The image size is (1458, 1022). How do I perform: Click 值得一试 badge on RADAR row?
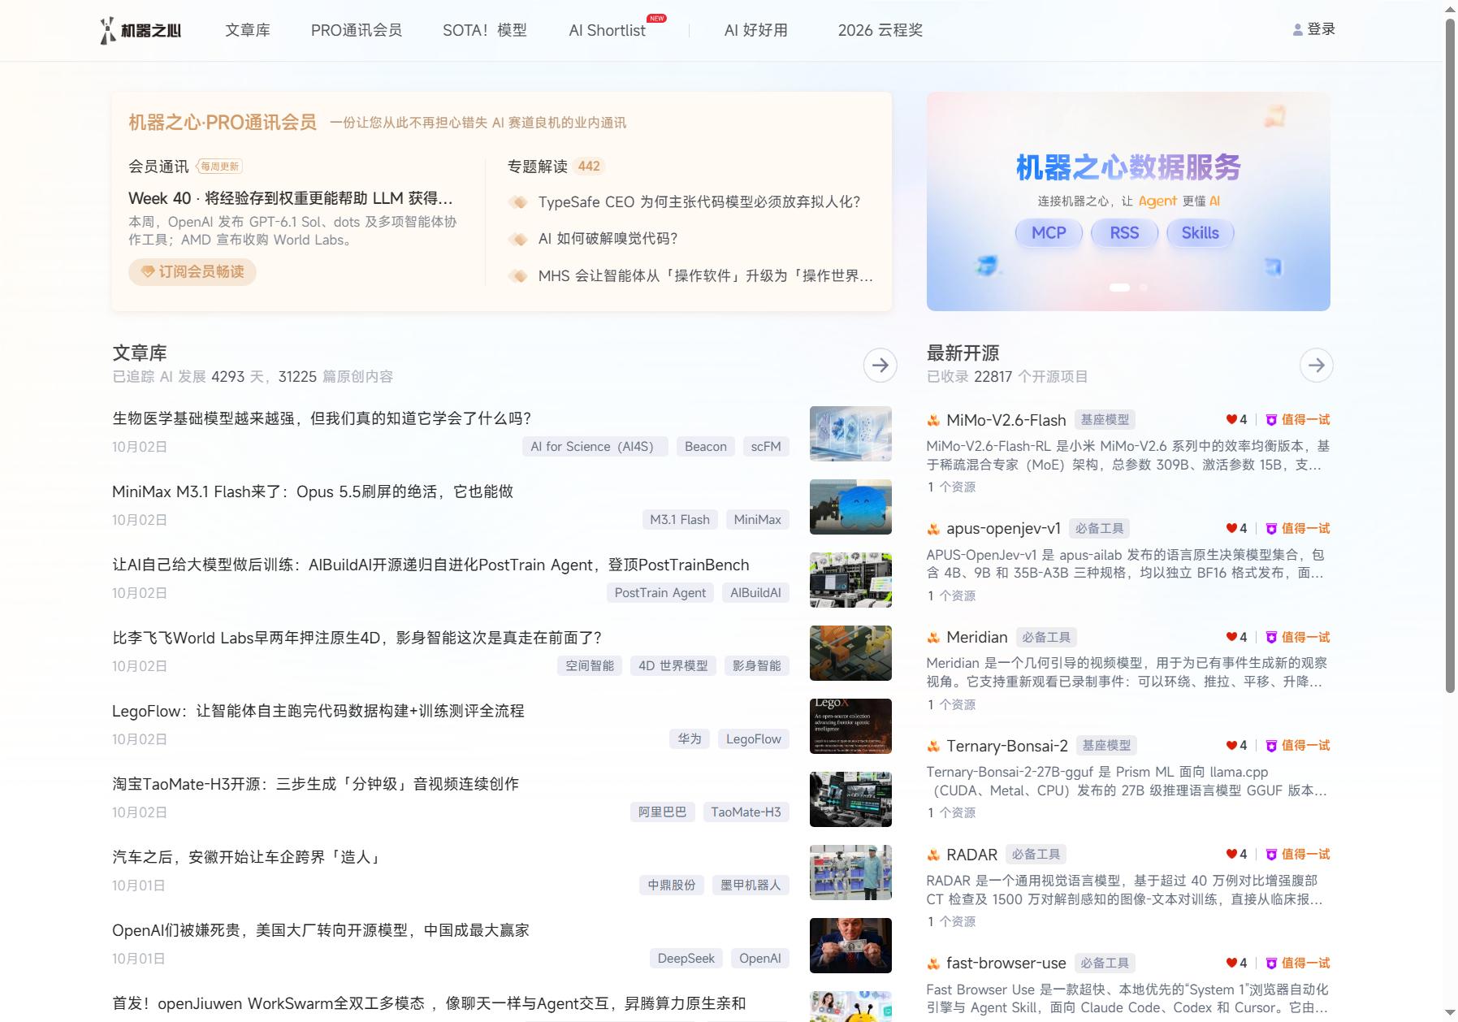[1298, 855]
